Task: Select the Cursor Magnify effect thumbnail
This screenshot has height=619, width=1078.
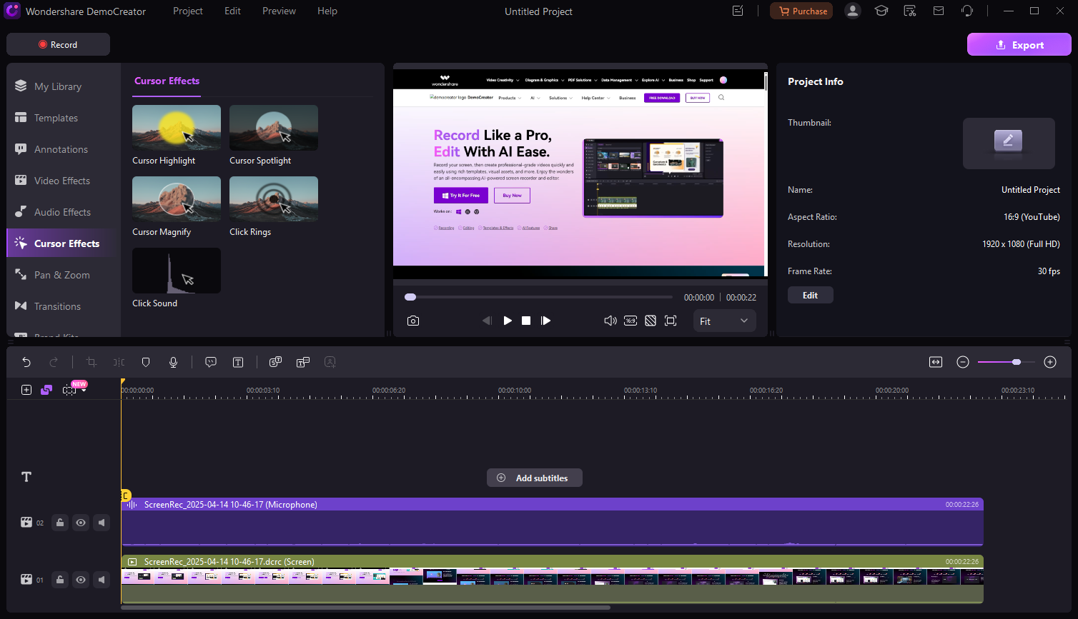Action: (x=177, y=199)
